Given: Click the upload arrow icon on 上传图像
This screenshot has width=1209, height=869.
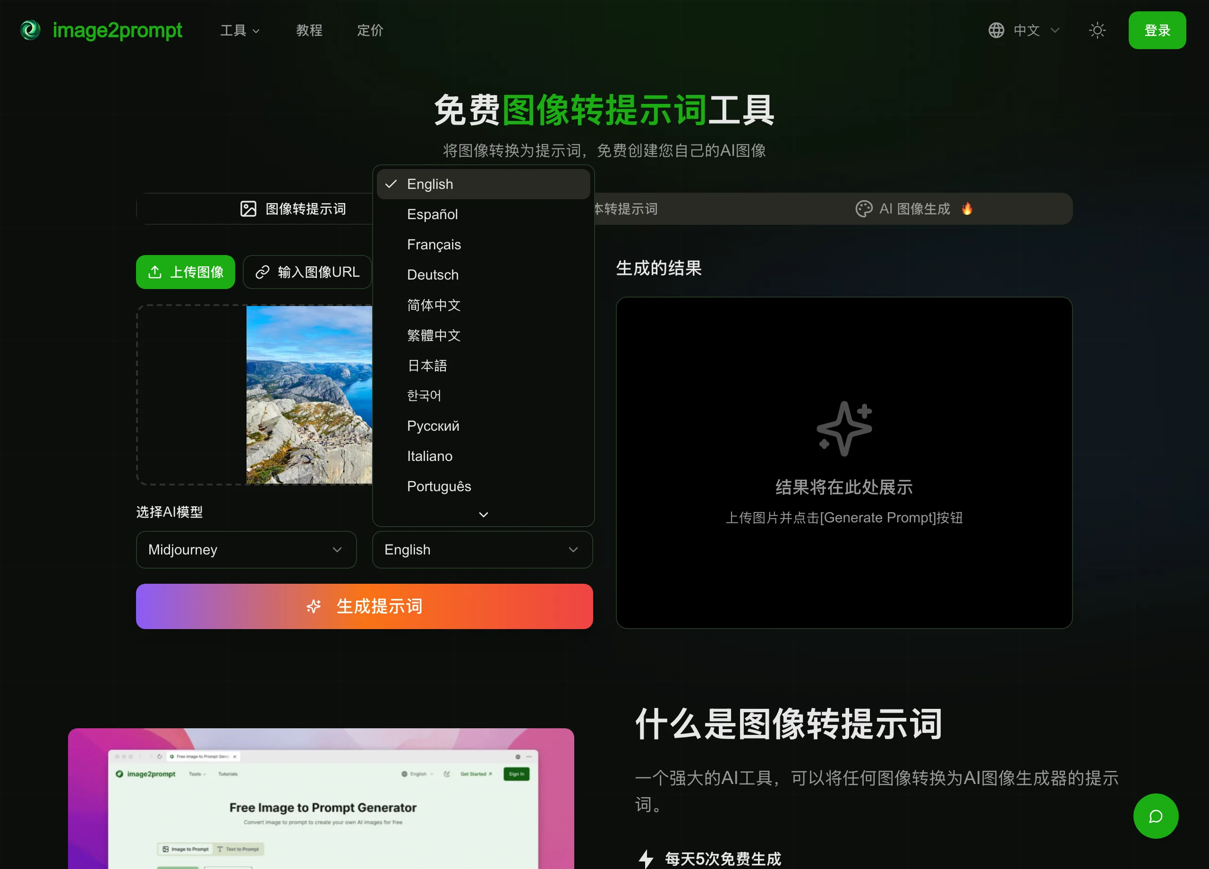Looking at the screenshot, I should point(154,272).
